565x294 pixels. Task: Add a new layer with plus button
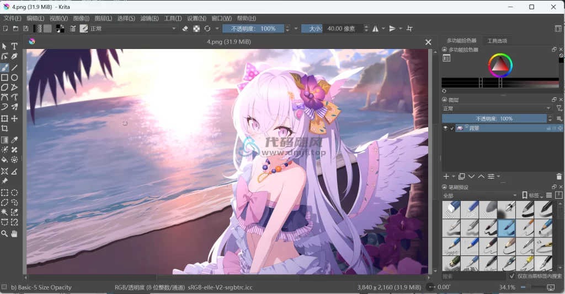click(x=446, y=177)
